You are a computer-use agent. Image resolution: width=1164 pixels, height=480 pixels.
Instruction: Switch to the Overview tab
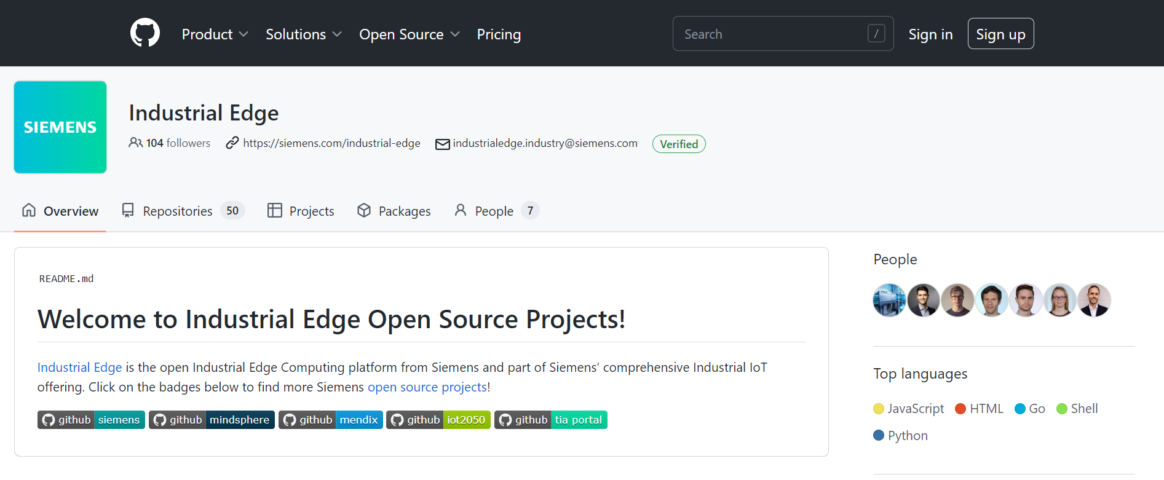tap(60, 211)
